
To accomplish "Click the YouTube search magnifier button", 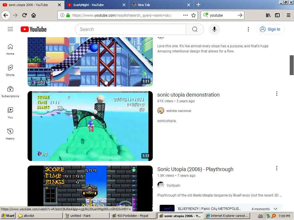I will 195,29.
